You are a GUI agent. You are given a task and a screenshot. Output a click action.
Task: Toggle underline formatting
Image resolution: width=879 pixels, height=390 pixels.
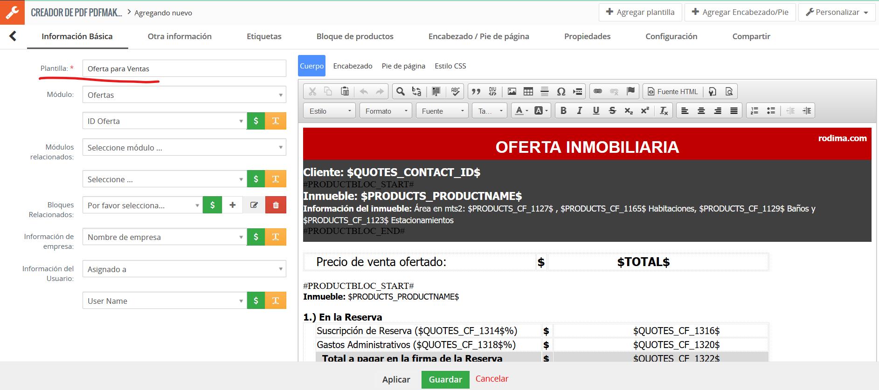click(x=595, y=111)
